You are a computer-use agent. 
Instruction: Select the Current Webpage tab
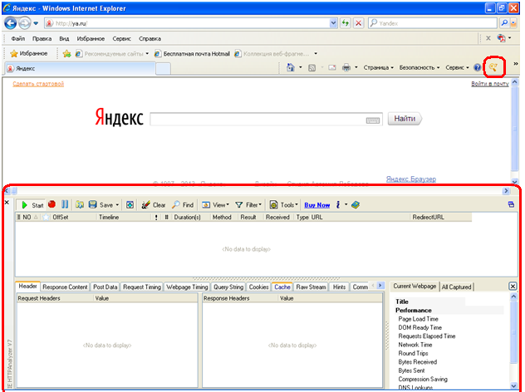point(415,287)
